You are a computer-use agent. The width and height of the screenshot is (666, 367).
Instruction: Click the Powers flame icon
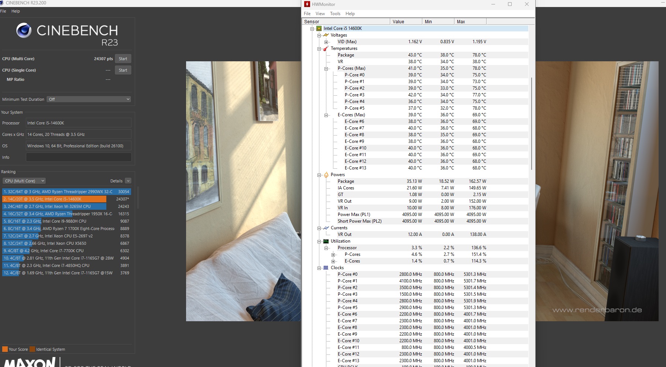click(x=326, y=175)
